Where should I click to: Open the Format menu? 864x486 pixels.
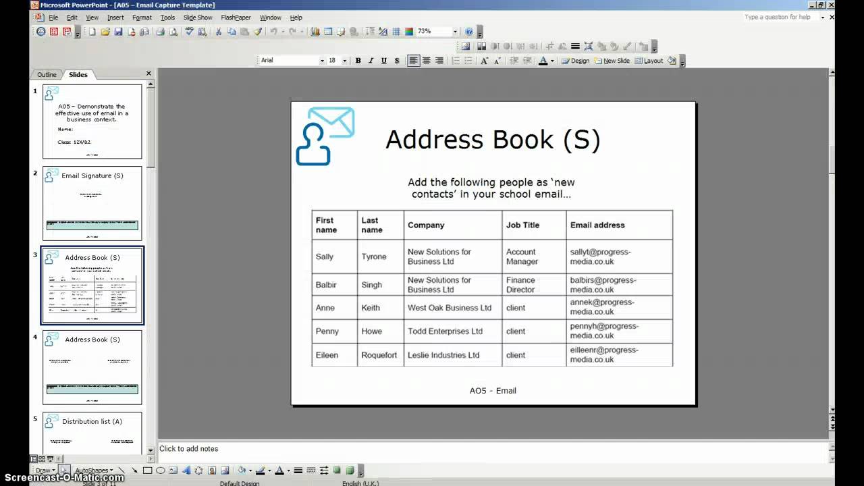tap(142, 18)
